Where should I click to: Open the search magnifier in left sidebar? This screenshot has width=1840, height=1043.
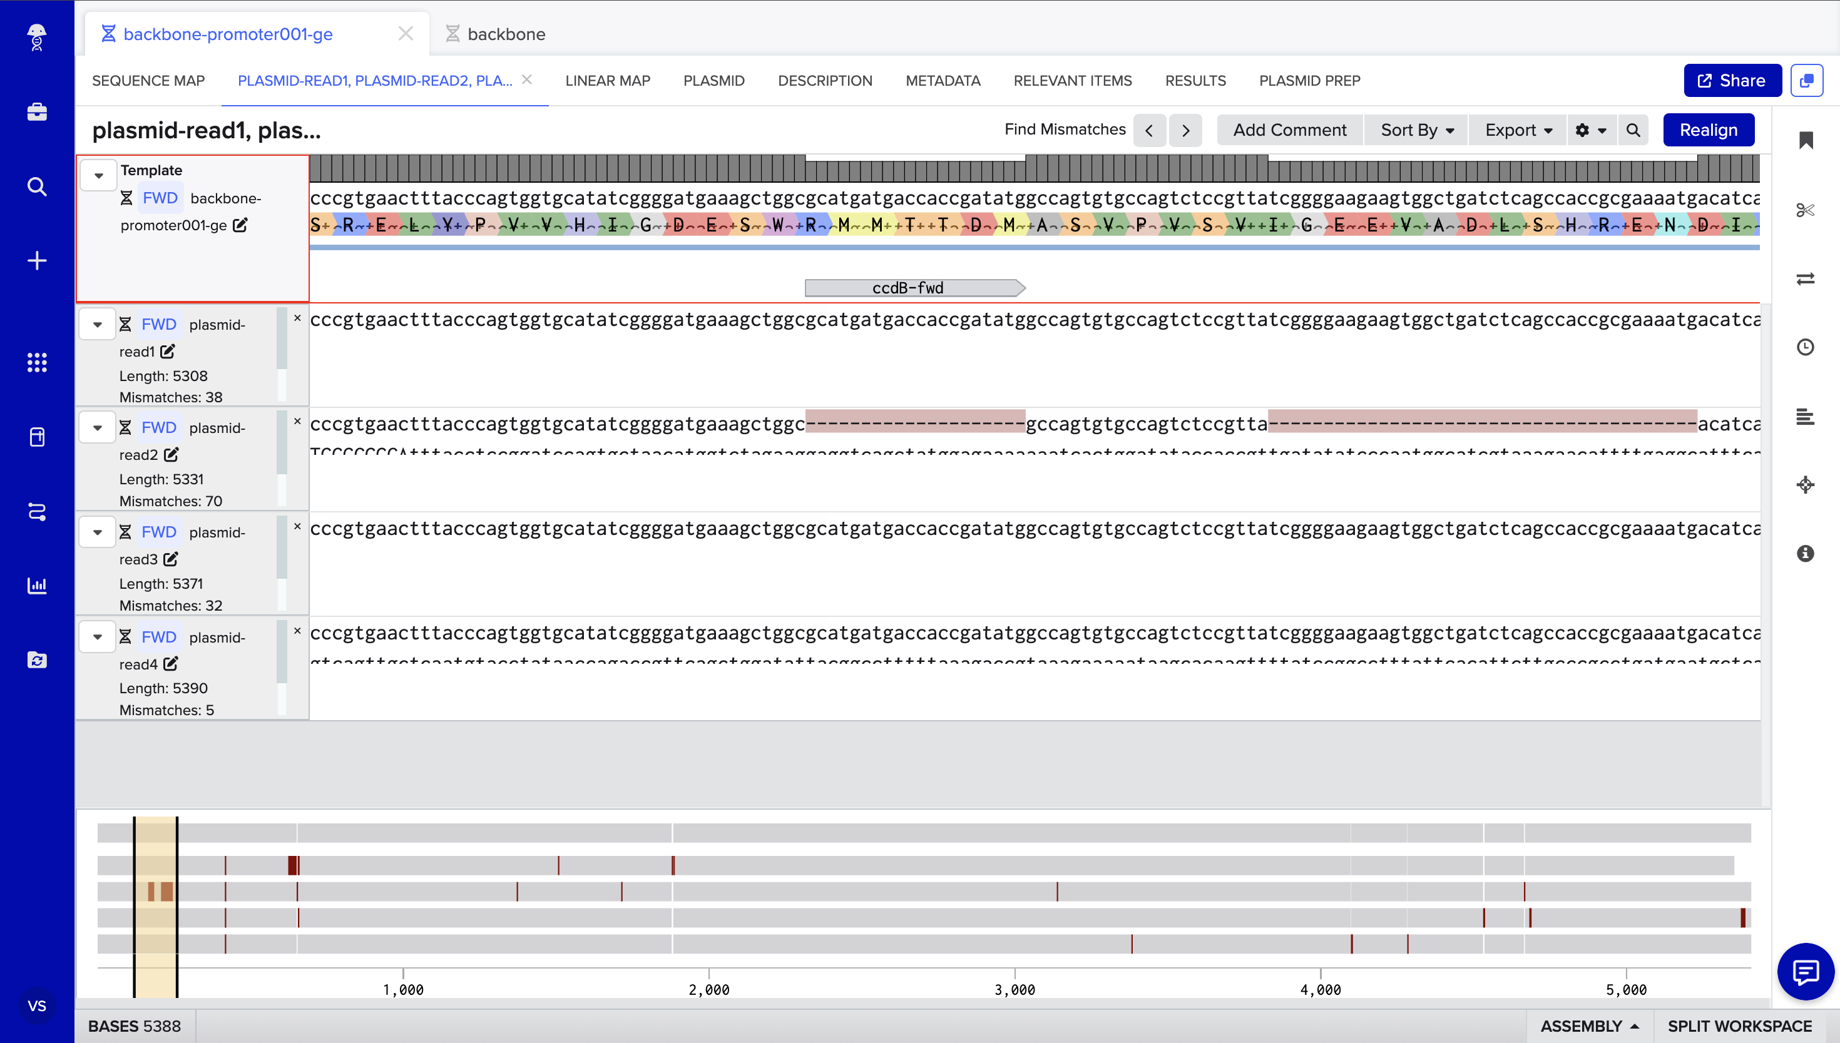click(36, 187)
